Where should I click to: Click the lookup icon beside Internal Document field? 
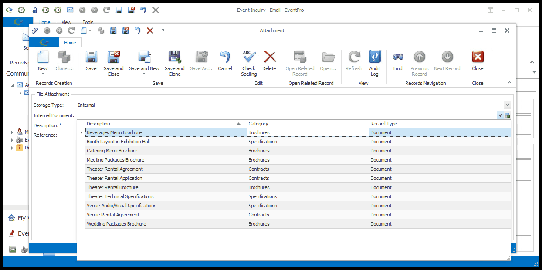click(x=507, y=115)
